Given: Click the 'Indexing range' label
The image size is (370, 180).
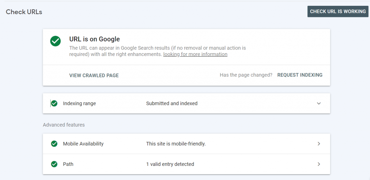Looking at the screenshot, I should tap(79, 103).
